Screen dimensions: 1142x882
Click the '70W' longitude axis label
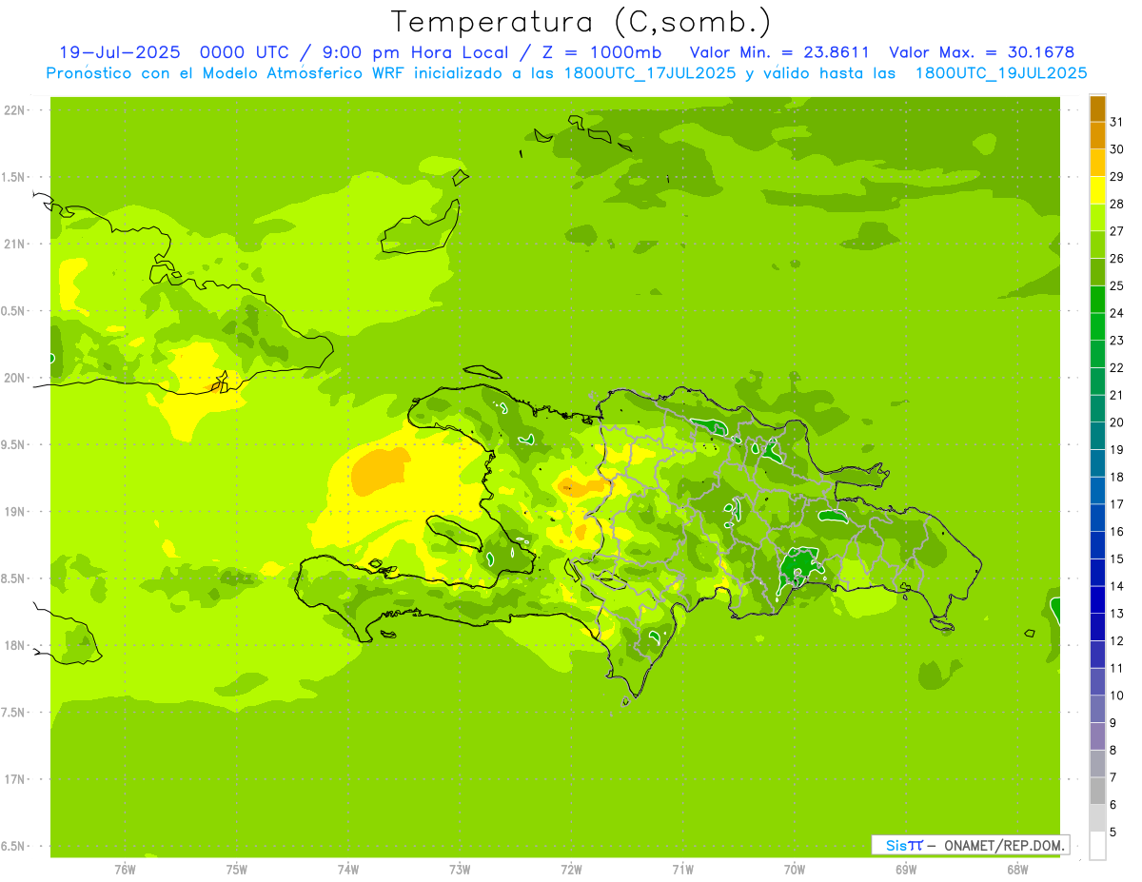click(794, 870)
